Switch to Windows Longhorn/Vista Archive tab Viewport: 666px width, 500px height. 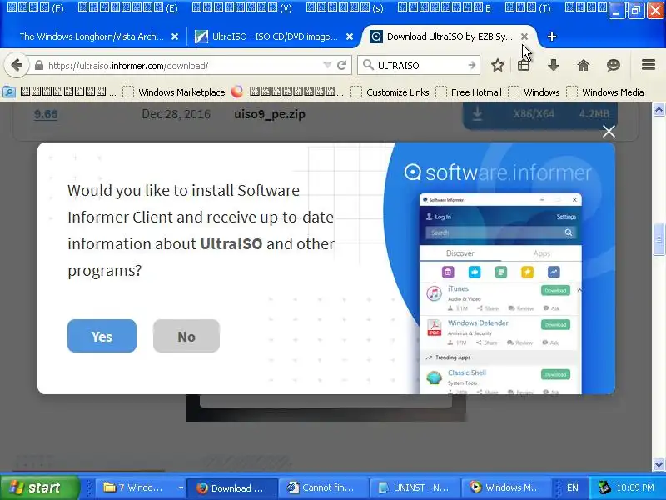[x=92, y=37]
